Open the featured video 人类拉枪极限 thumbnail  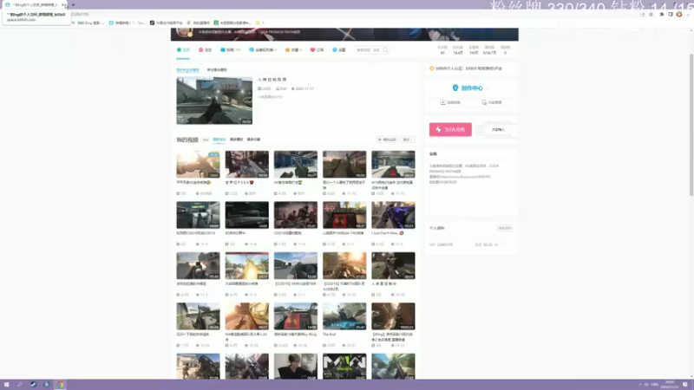click(214, 101)
